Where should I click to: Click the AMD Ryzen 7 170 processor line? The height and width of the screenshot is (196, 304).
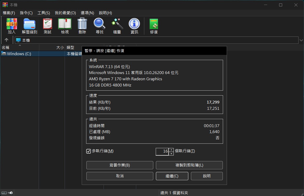coord(126,79)
